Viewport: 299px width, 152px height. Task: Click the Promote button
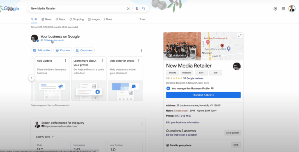click(62, 50)
